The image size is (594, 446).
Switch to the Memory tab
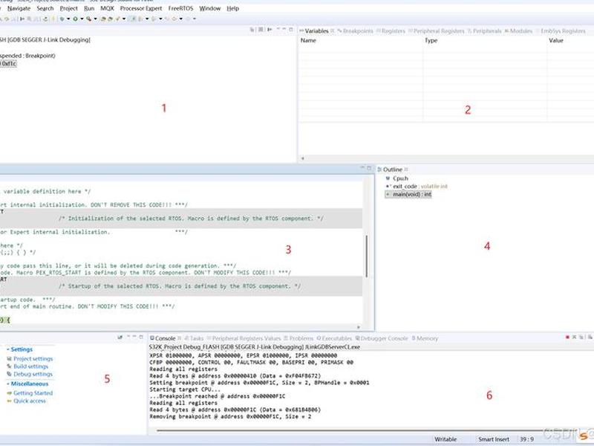[x=425, y=338]
